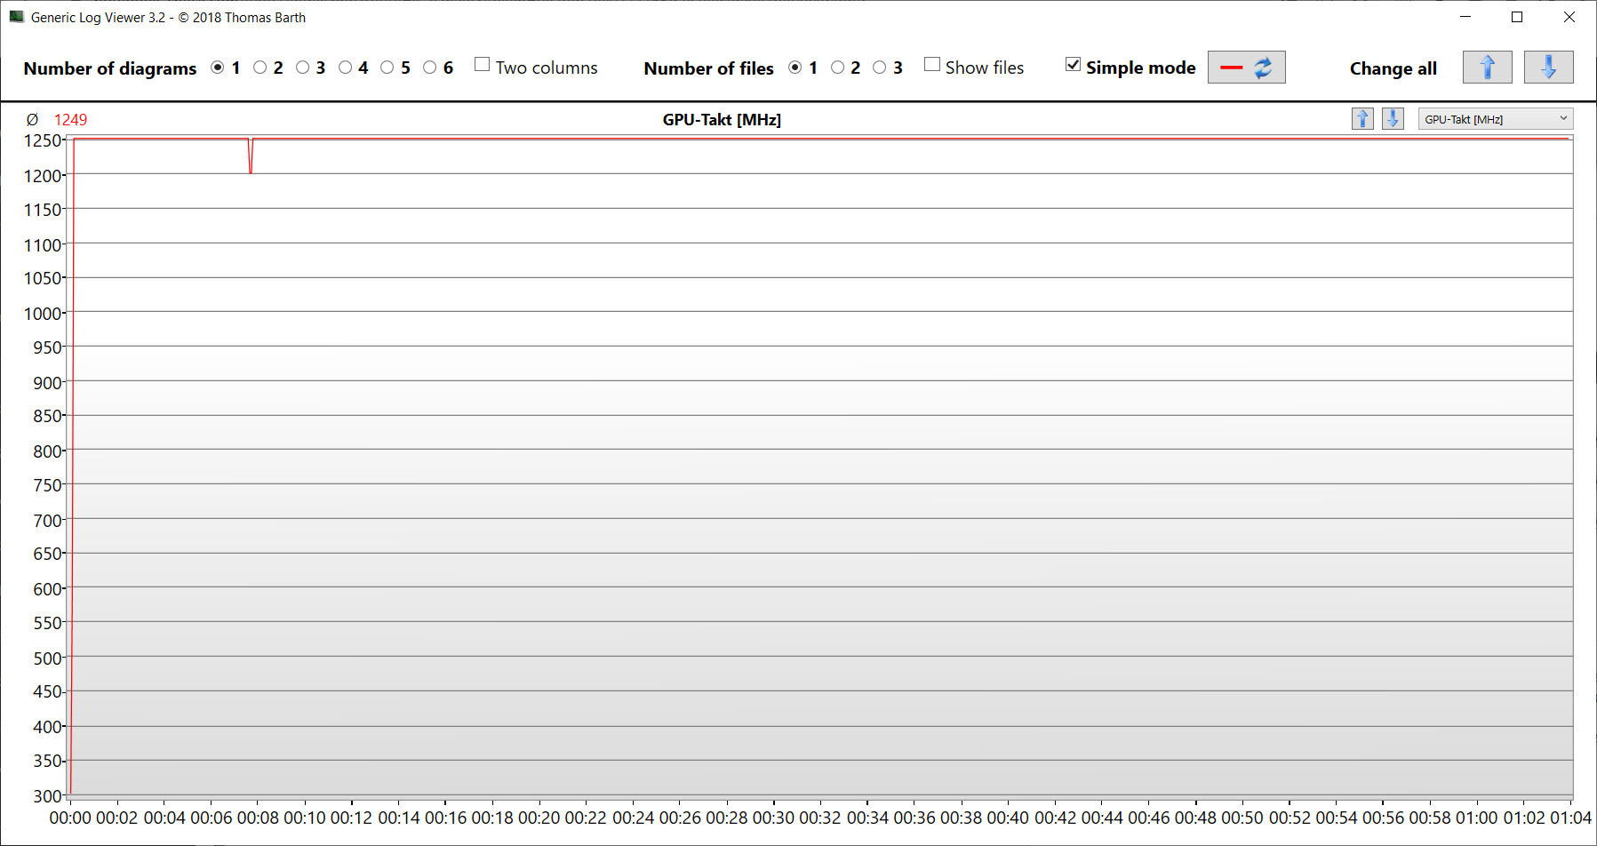Click the Change all up arrow button
The width and height of the screenshot is (1597, 846).
(x=1488, y=68)
